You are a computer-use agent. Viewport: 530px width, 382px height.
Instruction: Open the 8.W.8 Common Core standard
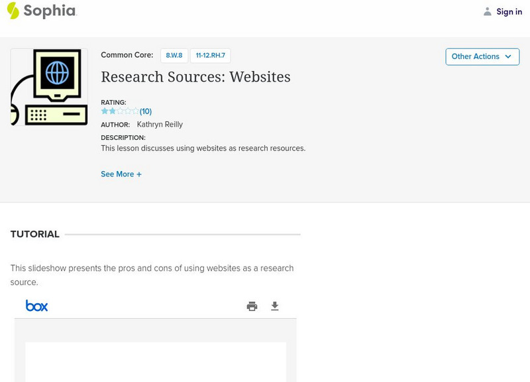coord(174,56)
